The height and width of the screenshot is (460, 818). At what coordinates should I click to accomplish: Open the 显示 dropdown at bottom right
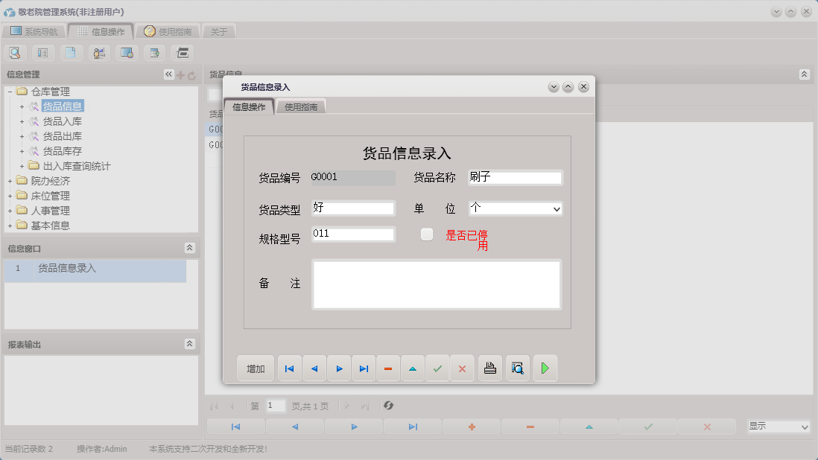(777, 426)
